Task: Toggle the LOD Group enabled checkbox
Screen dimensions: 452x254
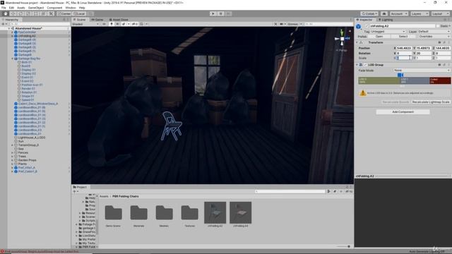Action: click(x=365, y=65)
